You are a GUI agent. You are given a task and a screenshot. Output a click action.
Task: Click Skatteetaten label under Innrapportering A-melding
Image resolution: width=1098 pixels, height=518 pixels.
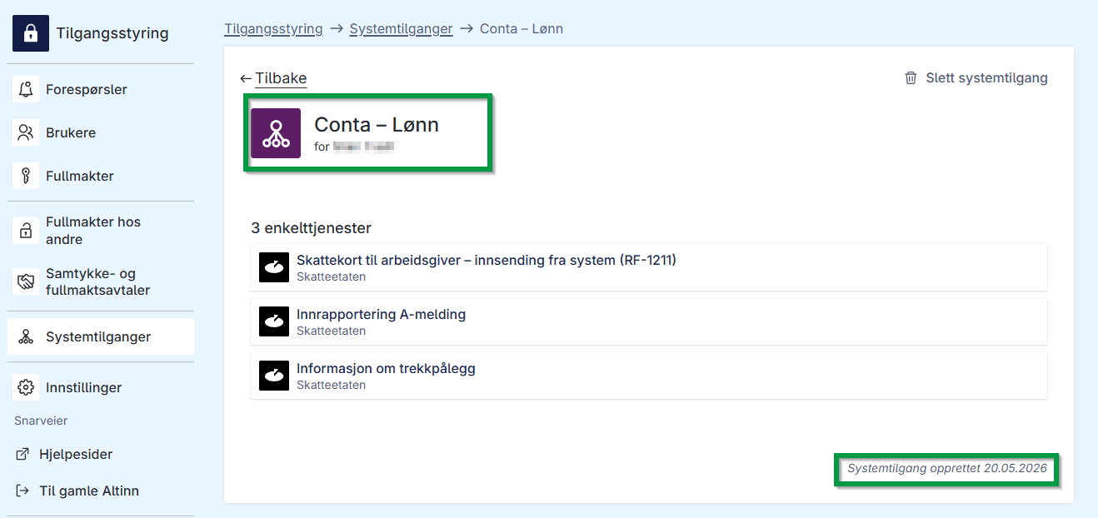(331, 331)
